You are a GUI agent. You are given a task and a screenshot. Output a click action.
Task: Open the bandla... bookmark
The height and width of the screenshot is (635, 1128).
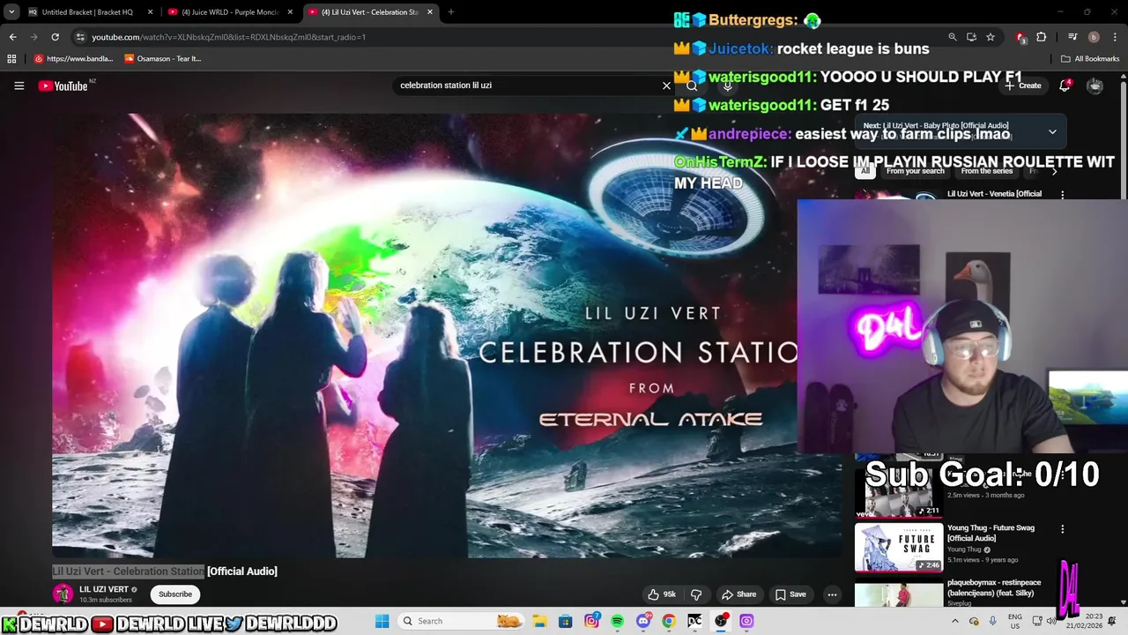pyautogui.click(x=74, y=59)
